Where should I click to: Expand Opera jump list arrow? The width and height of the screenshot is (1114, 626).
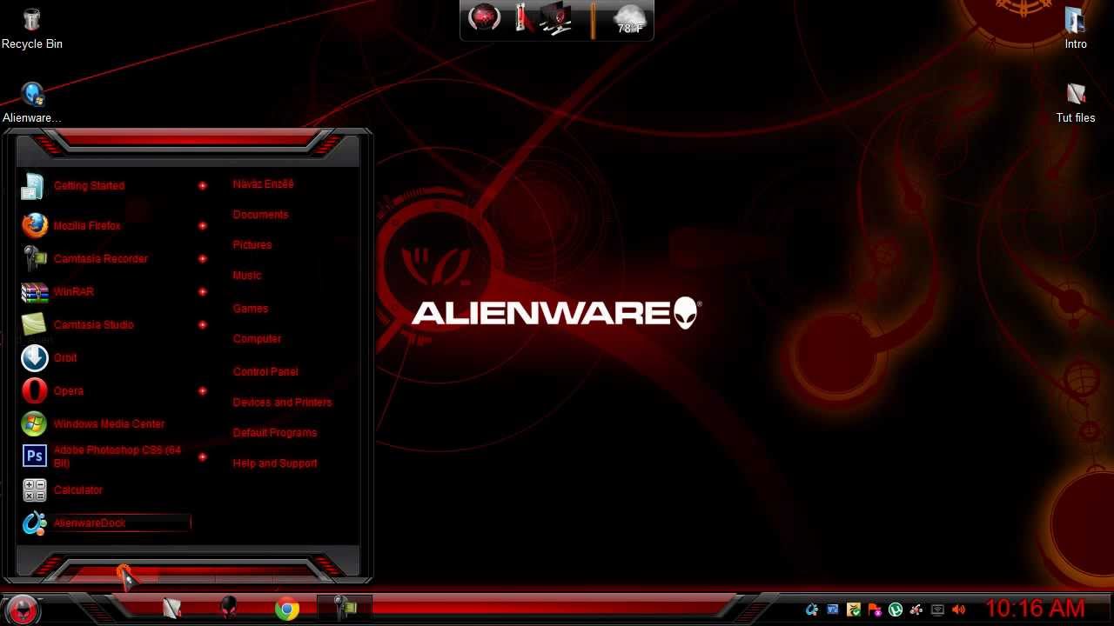(x=202, y=390)
